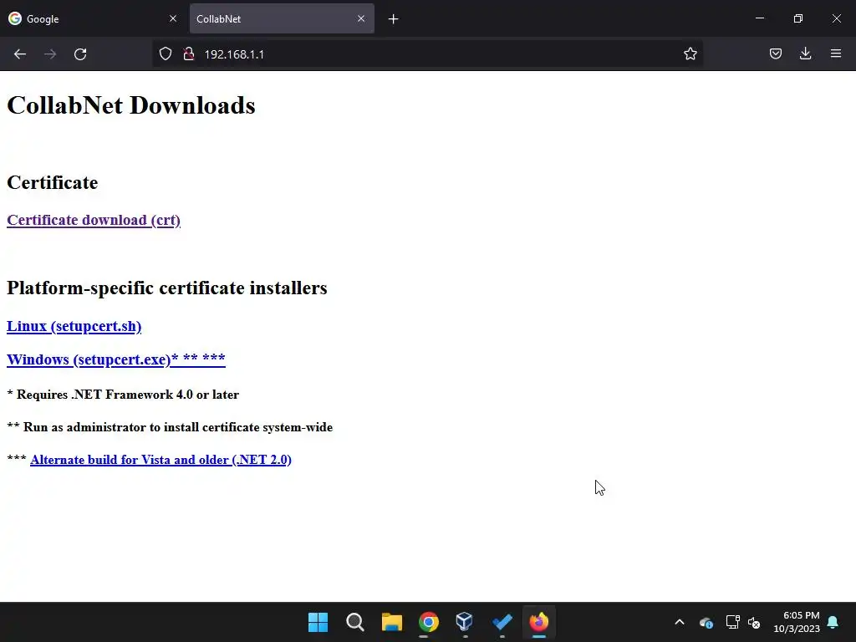
Task: Click the Platform-specific certificate installers heading
Action: [167, 288]
